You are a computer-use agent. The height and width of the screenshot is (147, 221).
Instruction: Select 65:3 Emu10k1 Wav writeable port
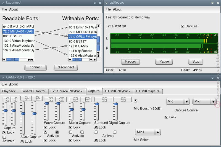click(83, 27)
